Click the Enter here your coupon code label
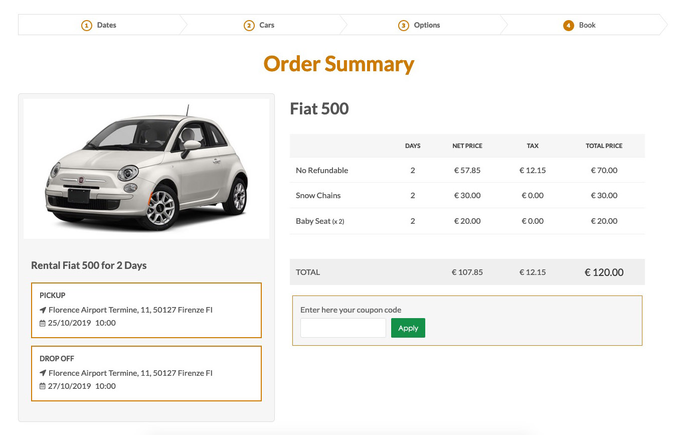This screenshot has height=435, width=678. point(351,310)
